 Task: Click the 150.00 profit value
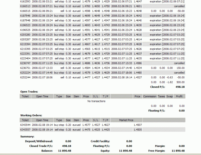point(180,68)
